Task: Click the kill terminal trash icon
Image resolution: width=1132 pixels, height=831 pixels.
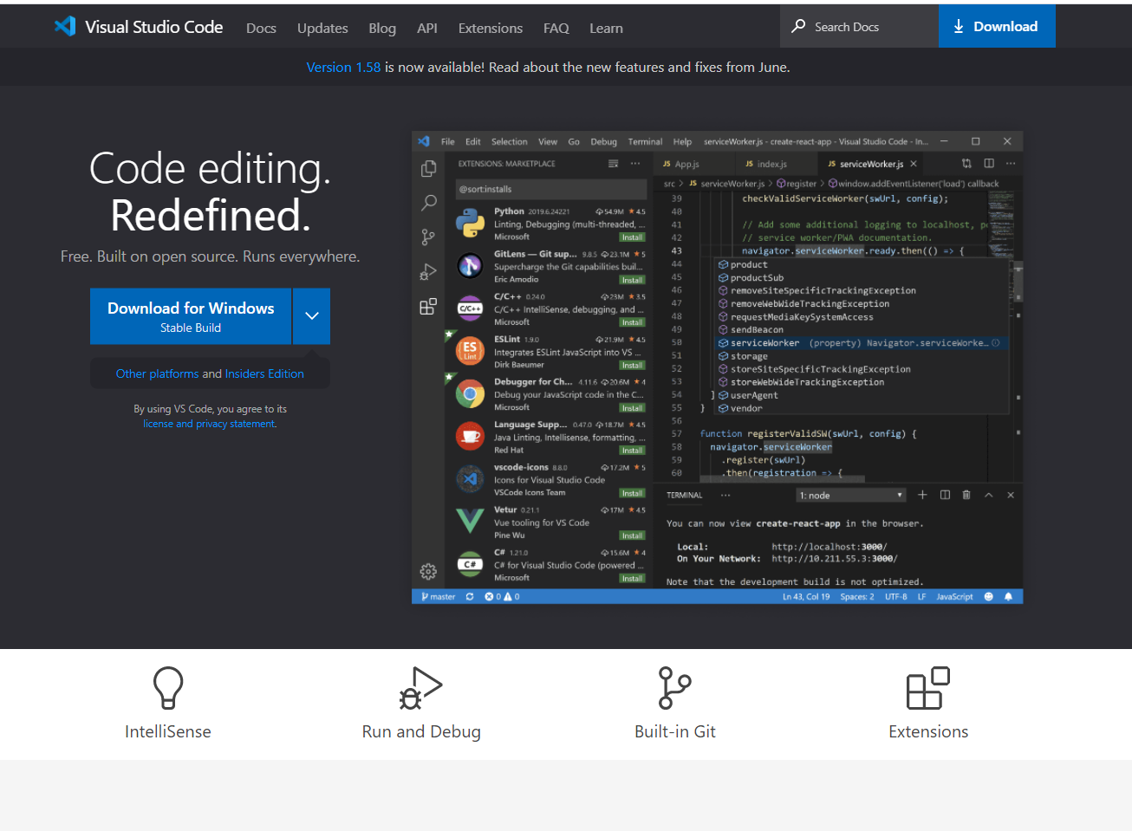Action: pos(966,495)
